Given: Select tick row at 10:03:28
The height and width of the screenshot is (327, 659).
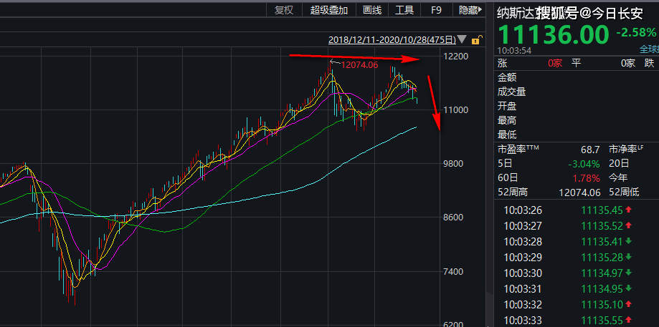Looking at the screenshot, I should [577, 242].
